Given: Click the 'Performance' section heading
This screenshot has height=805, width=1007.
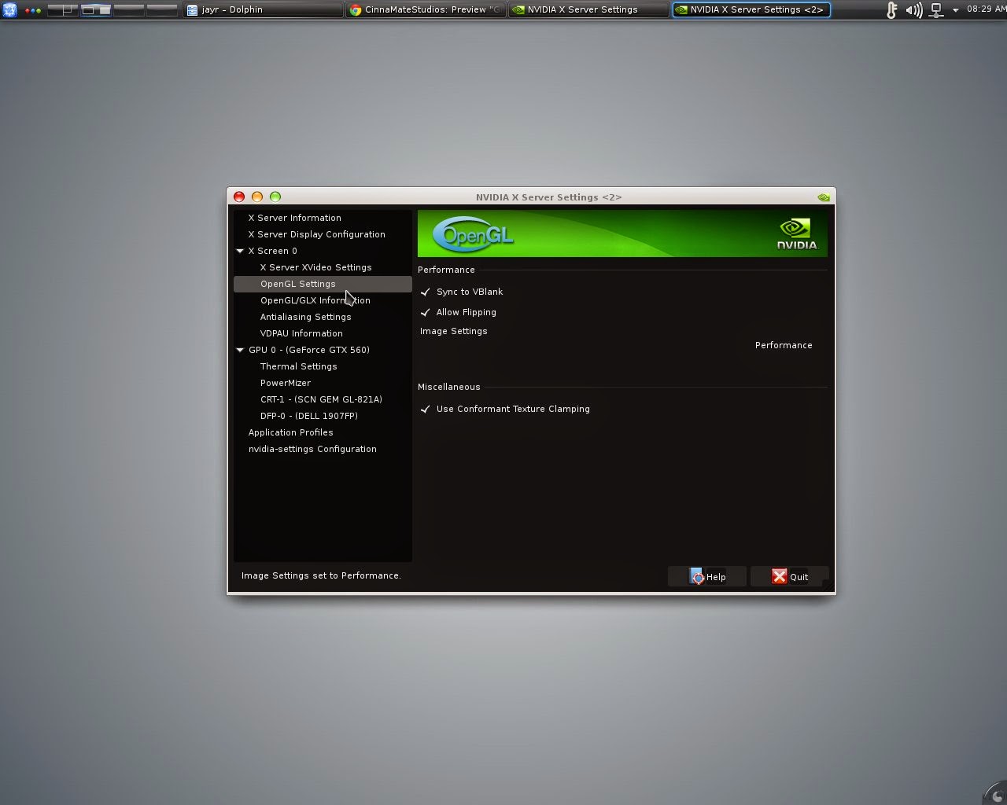Looking at the screenshot, I should pyautogui.click(x=446, y=270).
